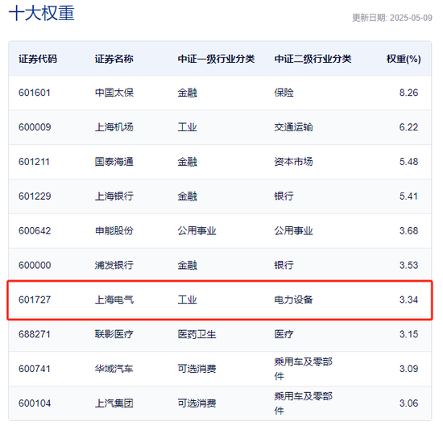Click 工业 in the 上海电气 row
Image resolution: width=443 pixels, height=430 pixels.
(x=188, y=300)
